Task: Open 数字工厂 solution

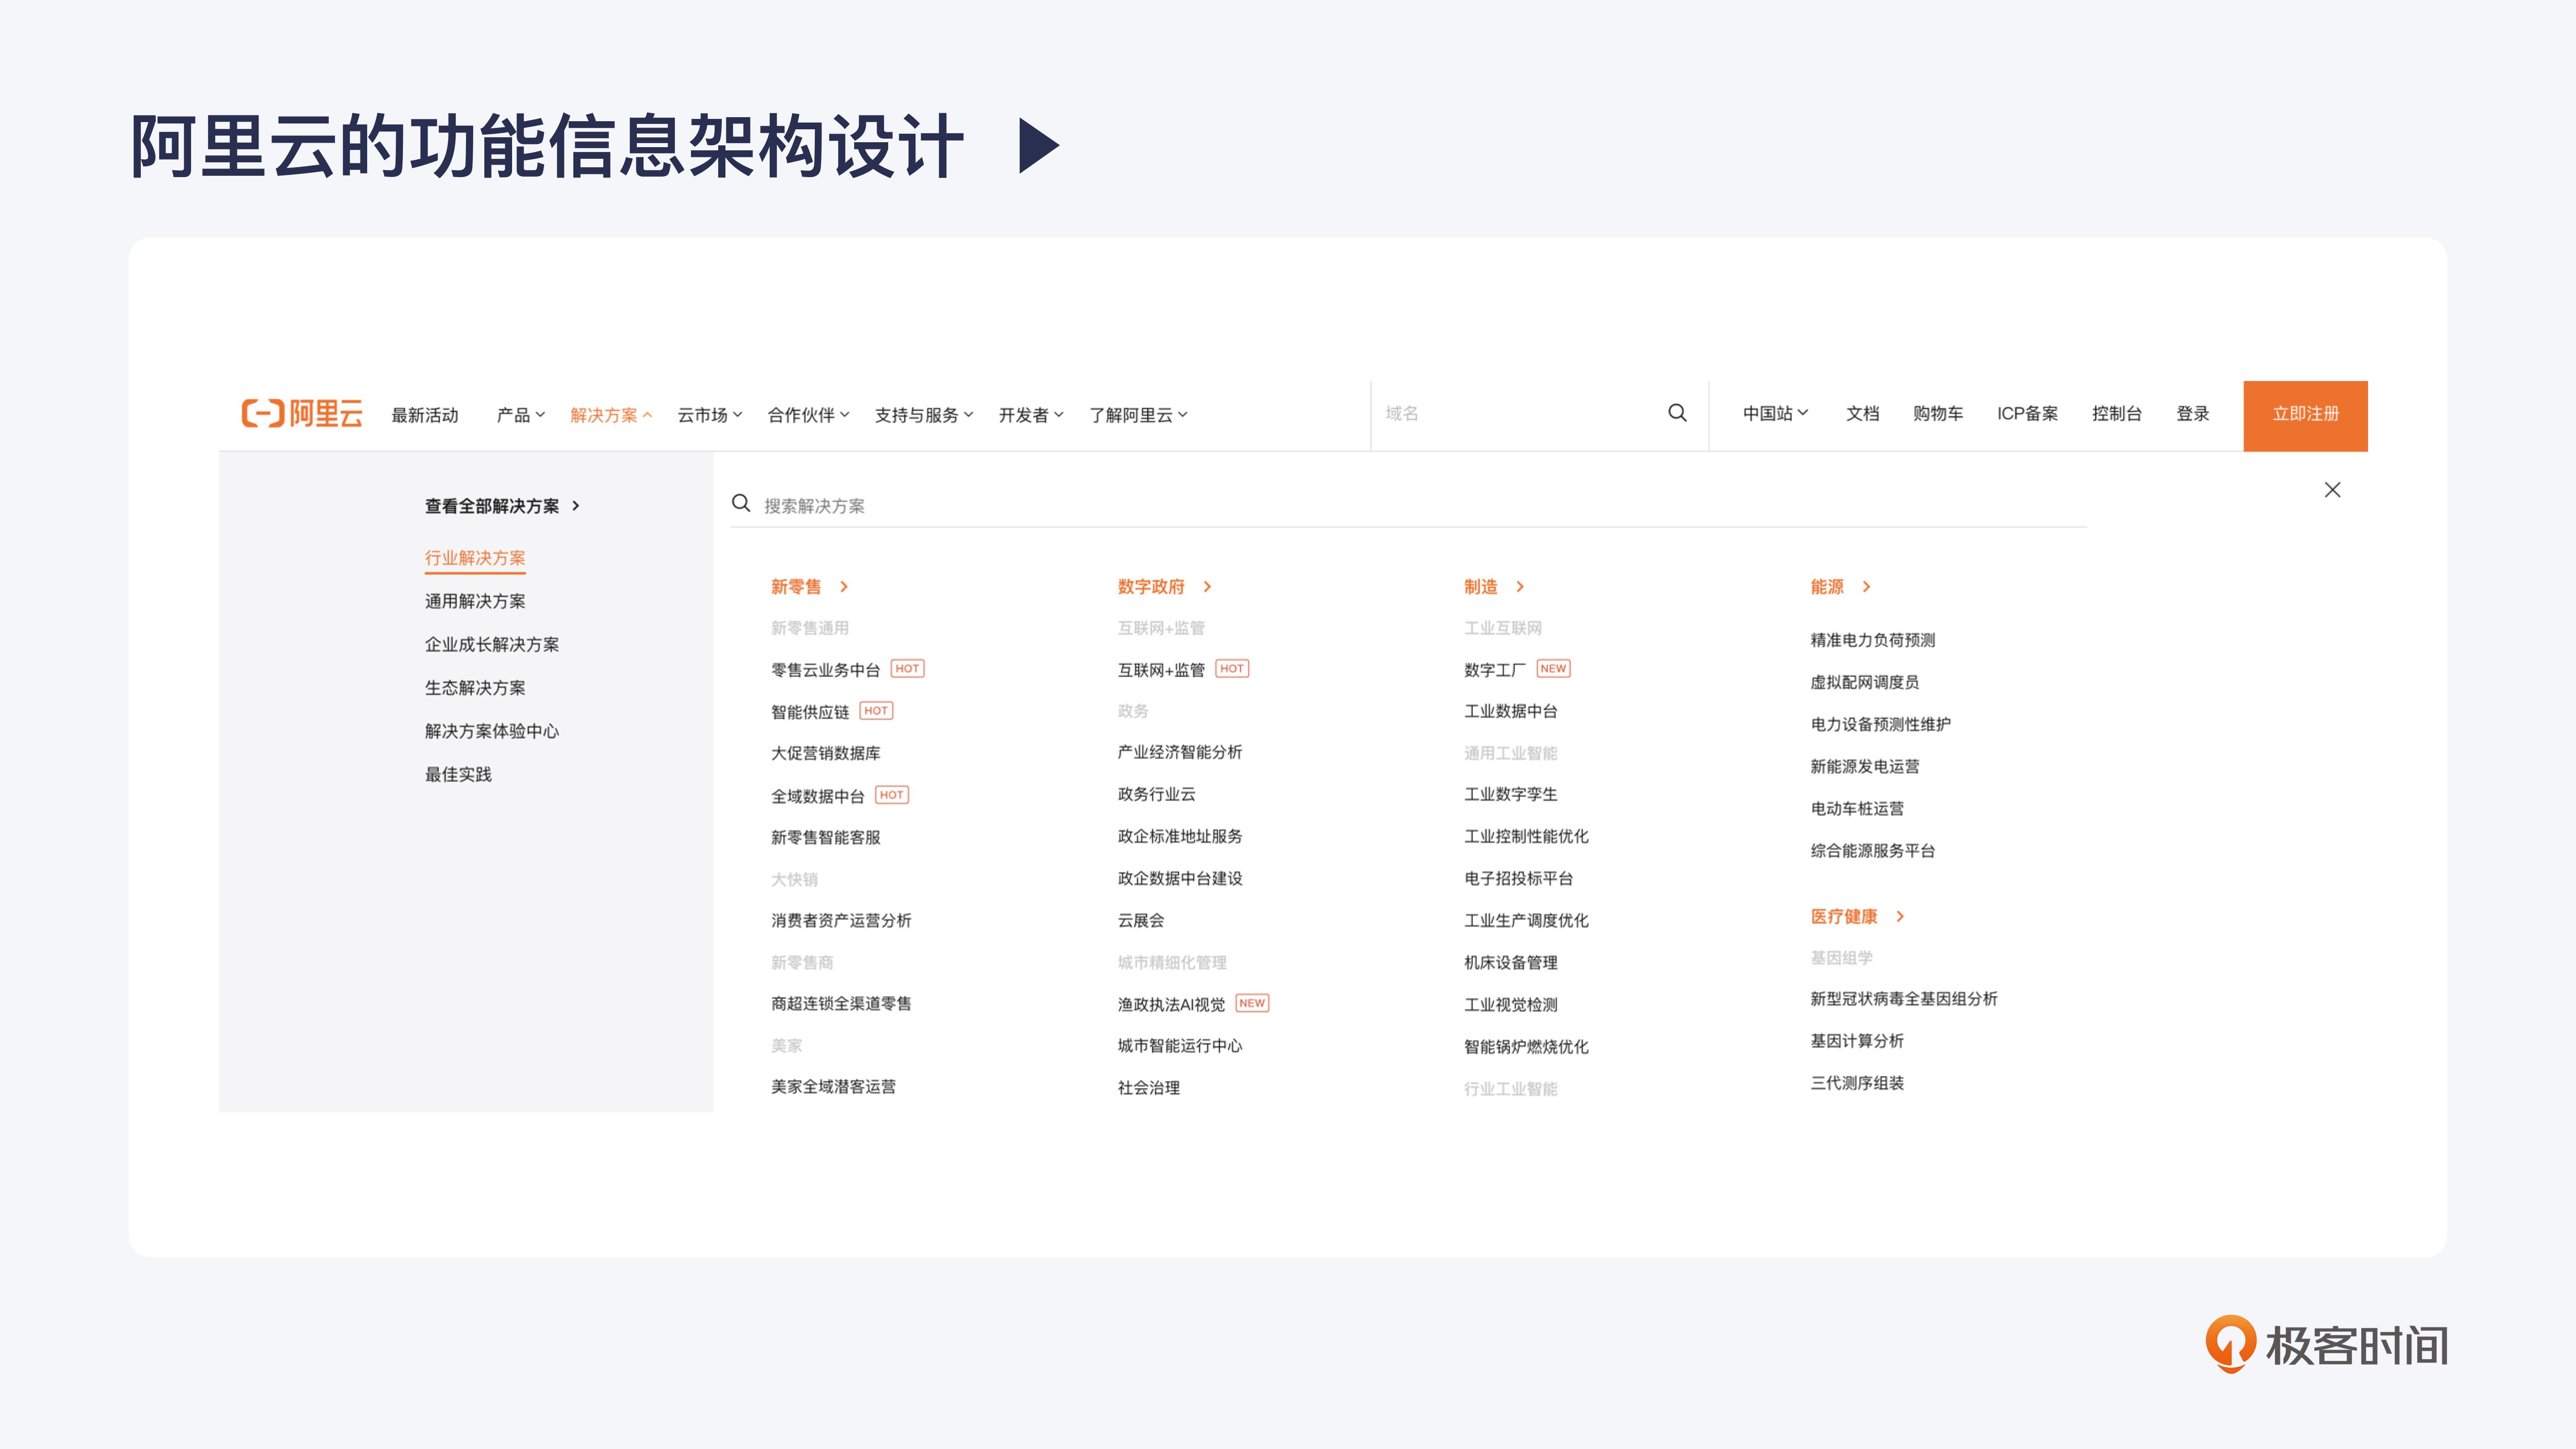Action: [x=1495, y=670]
